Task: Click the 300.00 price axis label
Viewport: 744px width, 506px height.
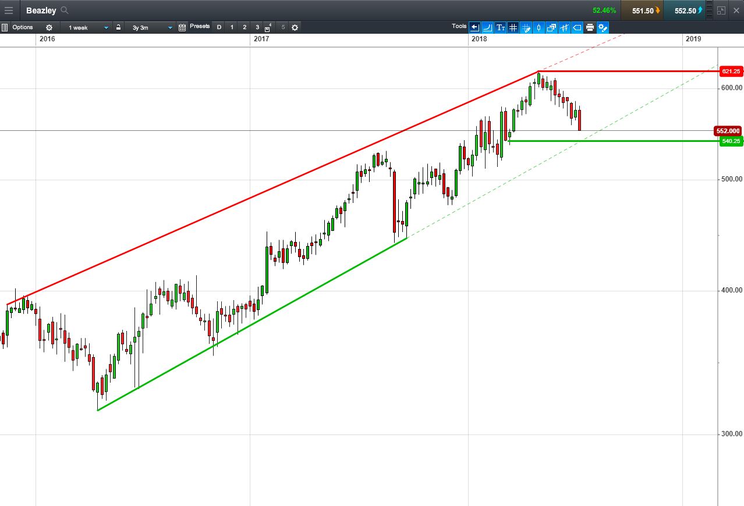Action: 732,434
